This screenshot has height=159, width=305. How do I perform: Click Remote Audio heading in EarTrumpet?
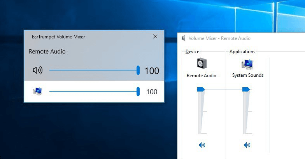47,52
